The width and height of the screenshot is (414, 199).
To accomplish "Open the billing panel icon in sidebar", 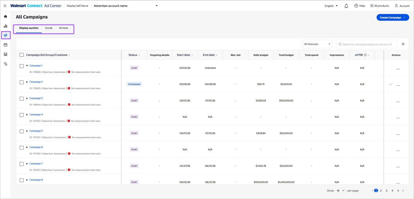I will click(x=5, y=45).
